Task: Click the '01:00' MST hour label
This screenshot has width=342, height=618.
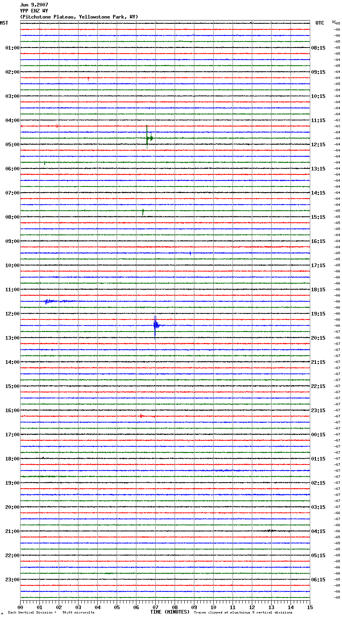Action: click(12, 48)
